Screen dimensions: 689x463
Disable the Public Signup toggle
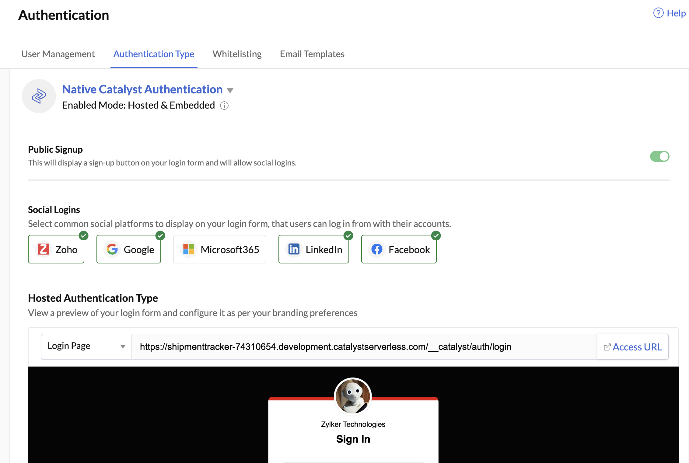tap(660, 156)
